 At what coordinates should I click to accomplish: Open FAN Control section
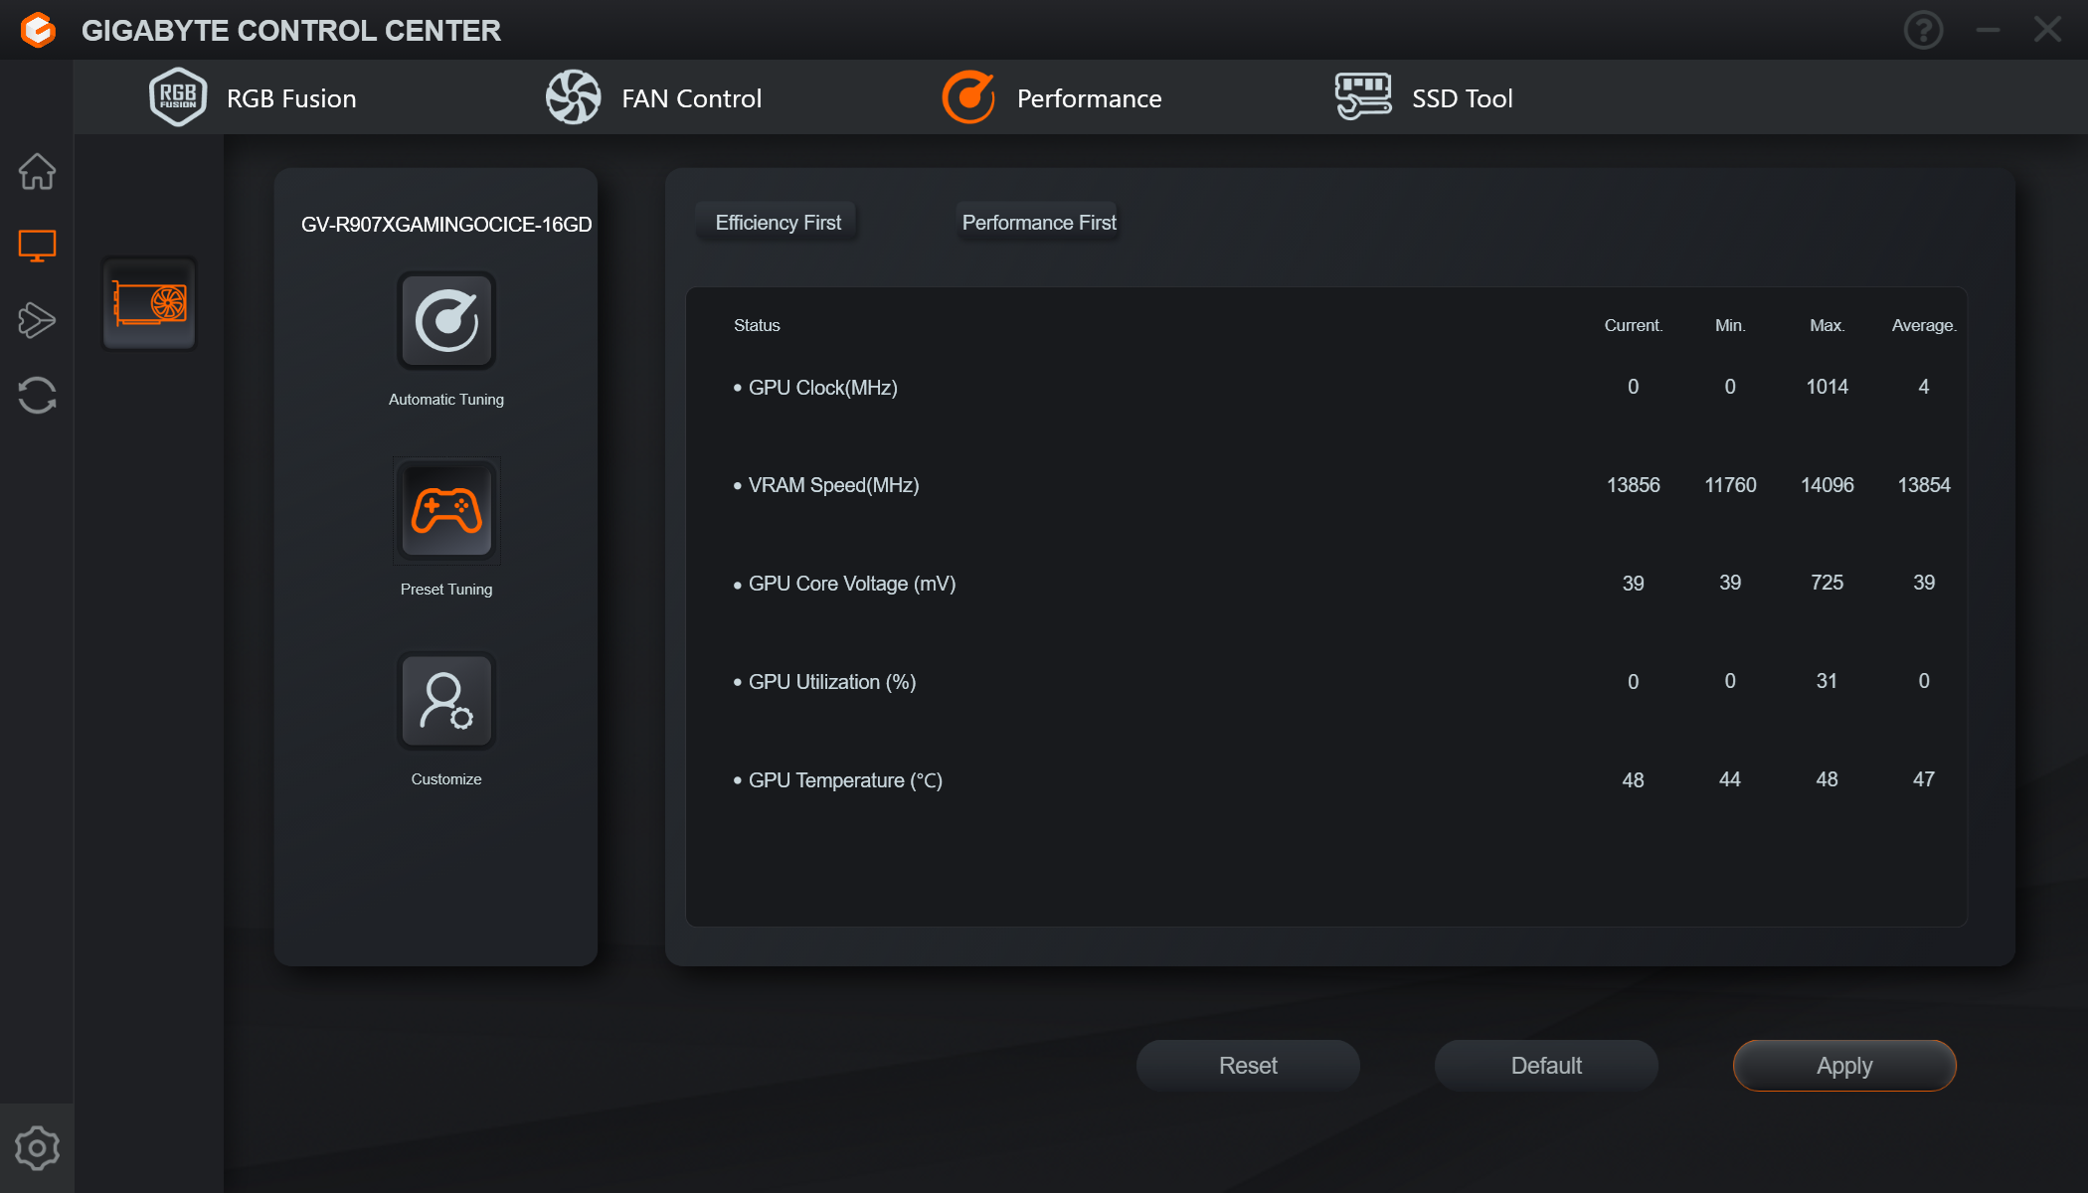tap(654, 97)
